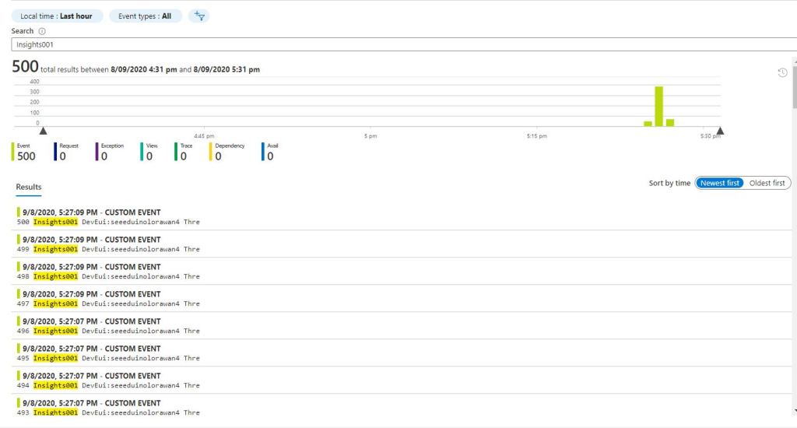Image resolution: width=797 pixels, height=428 pixels.
Task: Sort results by Newest first
Action: coord(719,183)
